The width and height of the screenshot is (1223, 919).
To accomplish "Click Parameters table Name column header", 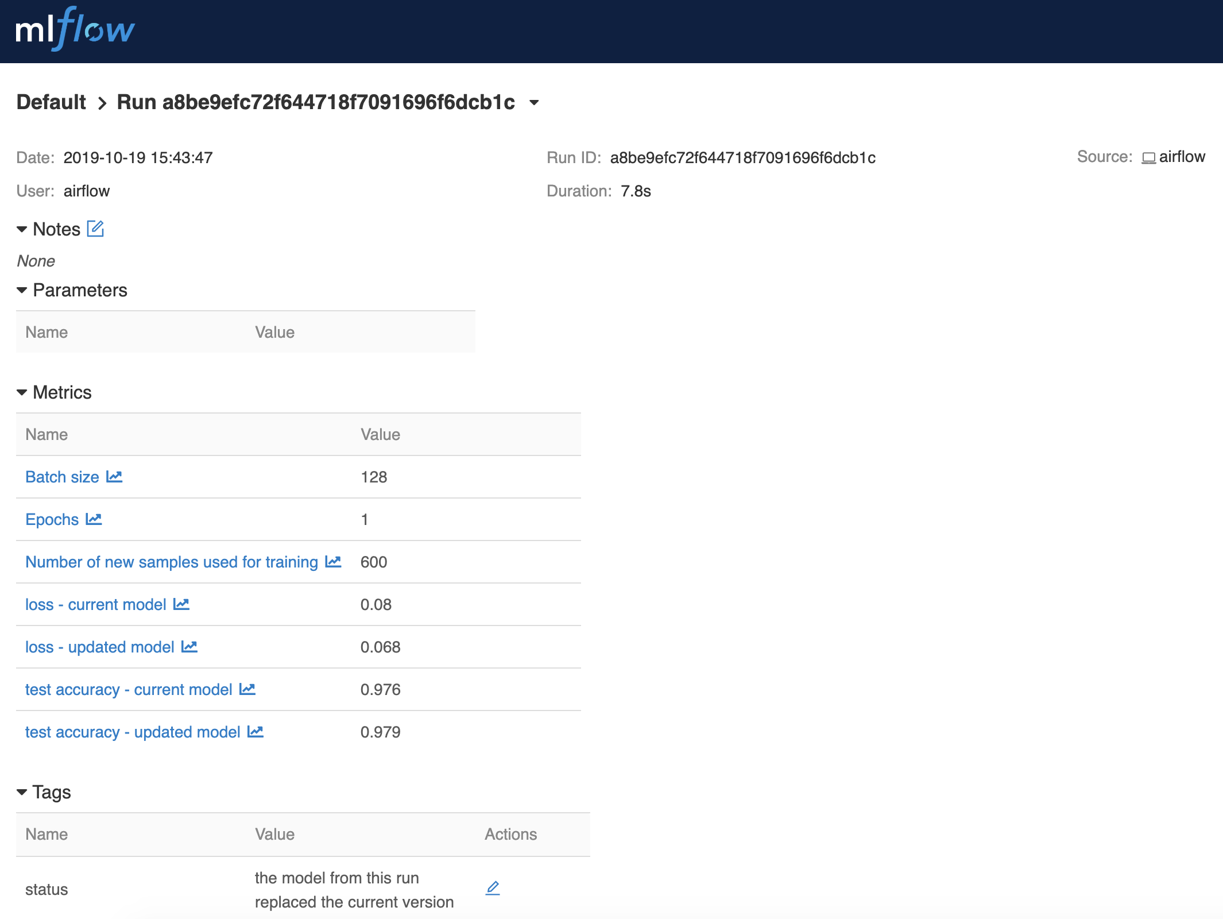I will pos(47,332).
